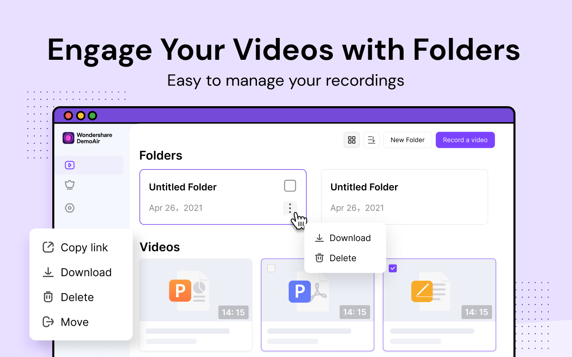Choose Delete from the folder context menu
The height and width of the screenshot is (357, 572).
343,258
